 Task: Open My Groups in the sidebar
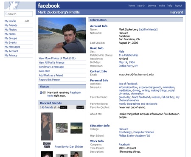[x=11, y=38]
